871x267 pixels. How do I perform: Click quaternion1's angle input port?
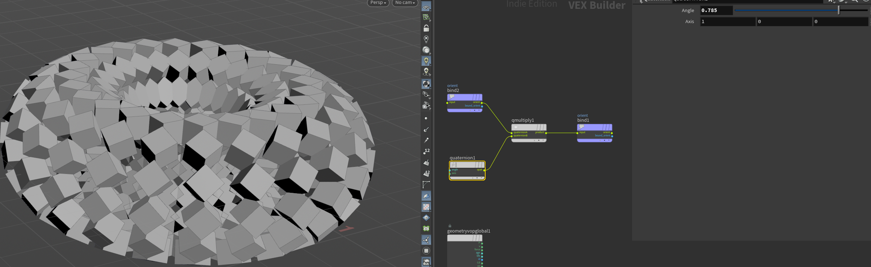pos(450,170)
